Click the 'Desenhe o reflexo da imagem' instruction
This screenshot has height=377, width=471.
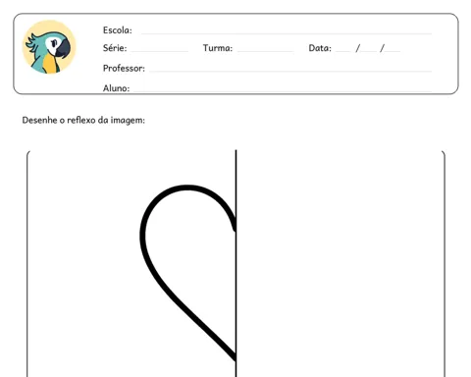pos(83,120)
